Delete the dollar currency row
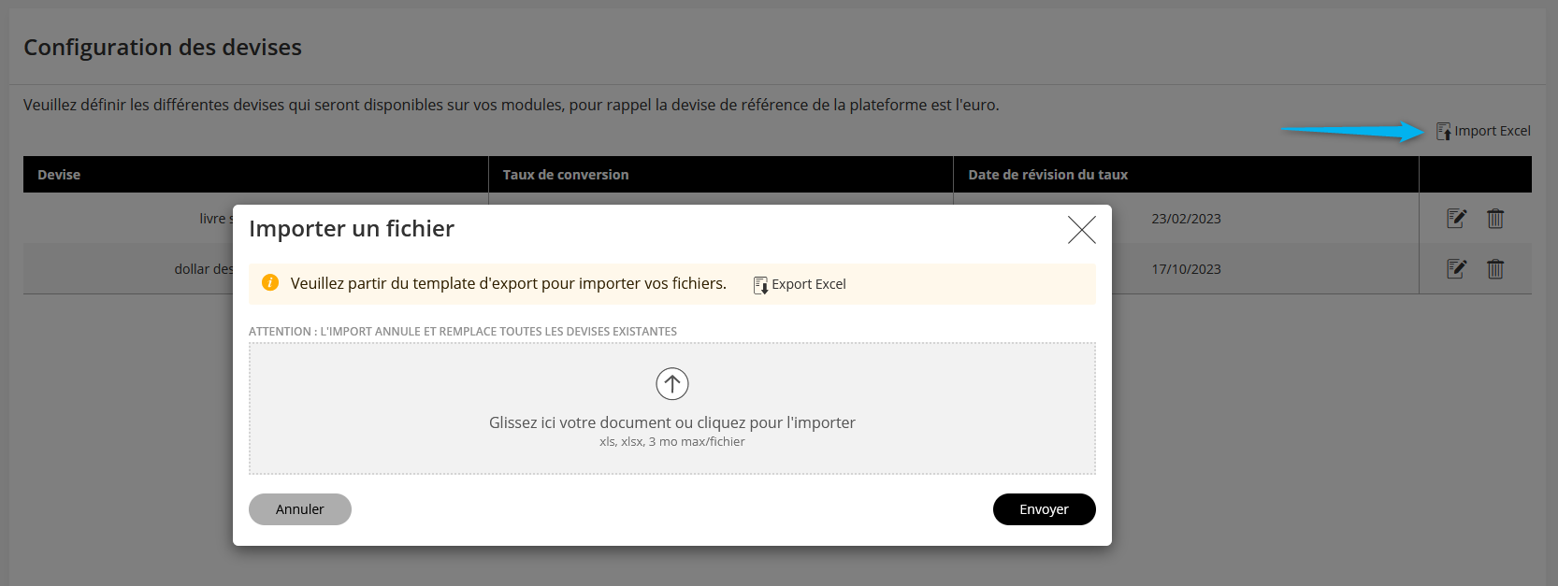1558x586 pixels. [x=1495, y=269]
